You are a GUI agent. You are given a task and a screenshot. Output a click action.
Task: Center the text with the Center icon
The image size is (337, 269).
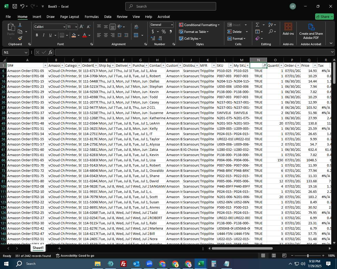tap(106, 35)
